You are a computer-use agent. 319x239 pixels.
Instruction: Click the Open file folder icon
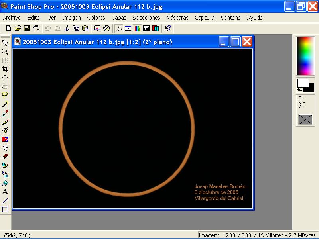pos(18,28)
